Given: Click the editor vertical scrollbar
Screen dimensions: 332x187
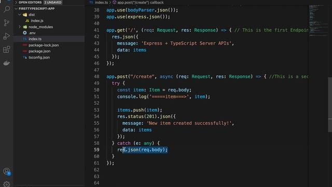Looking at the screenshot, I should pyautogui.click(x=330, y=105).
